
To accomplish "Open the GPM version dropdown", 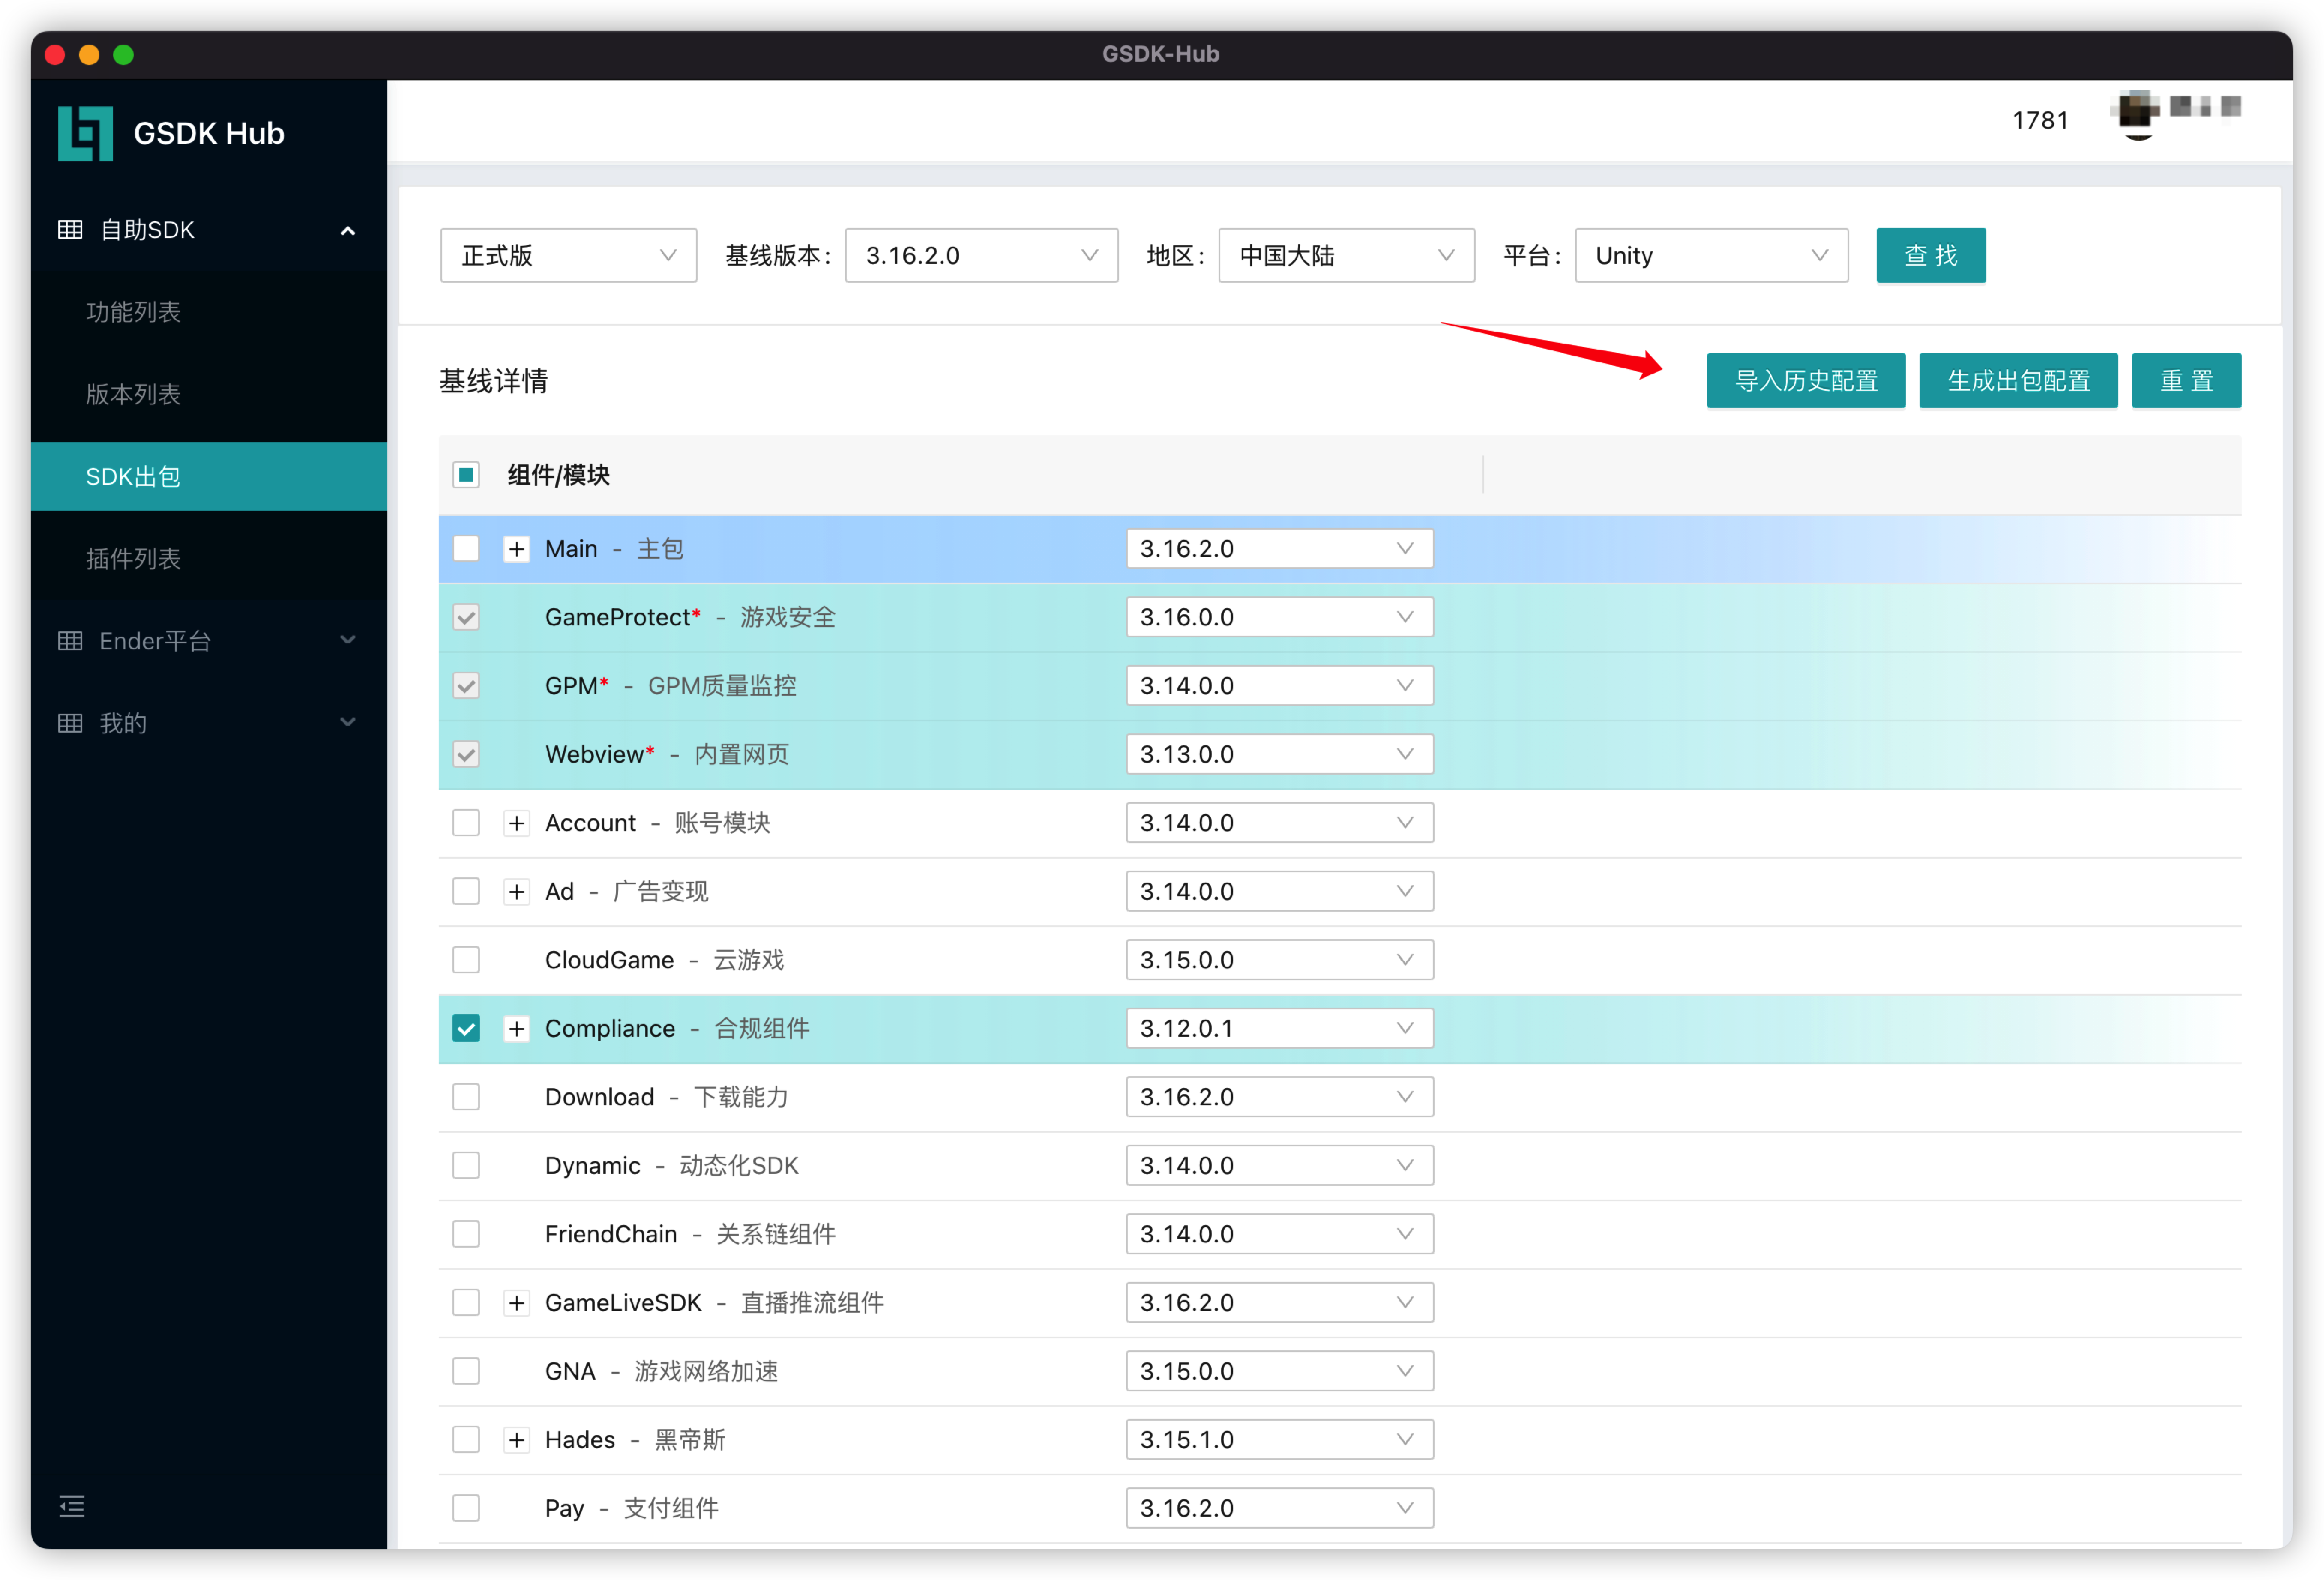I will tap(1279, 685).
